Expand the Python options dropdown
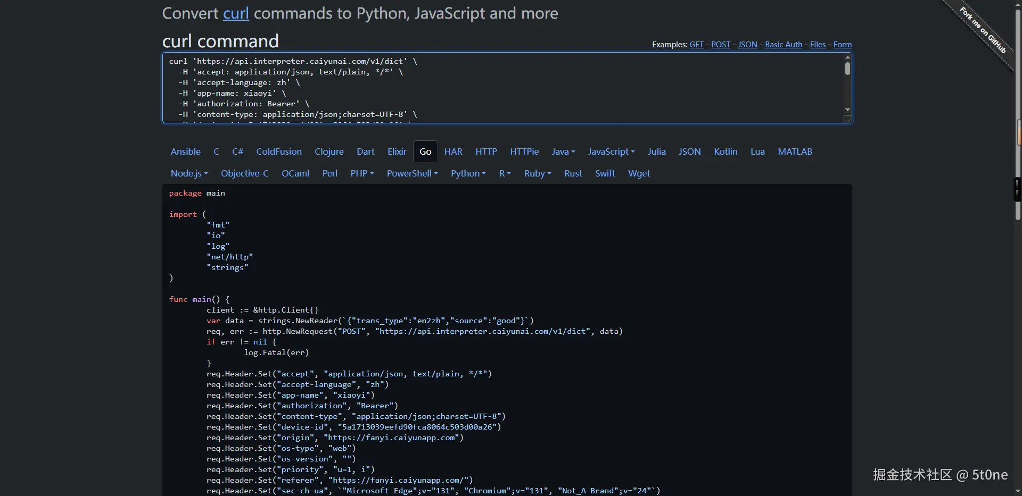Screen dimensions: 1022x496 click(468, 173)
